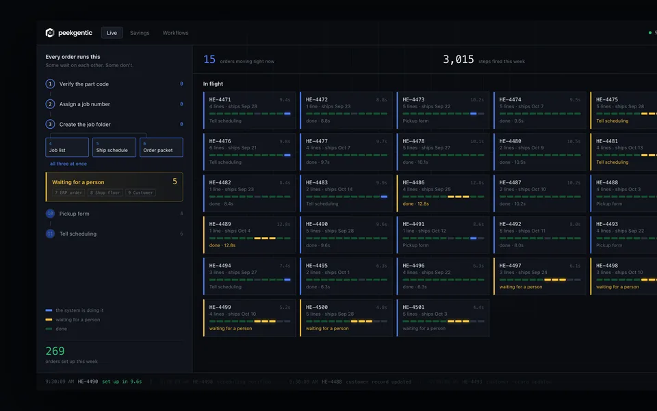Open order card HE-4489
The height and width of the screenshot is (411, 657).
coord(249,235)
